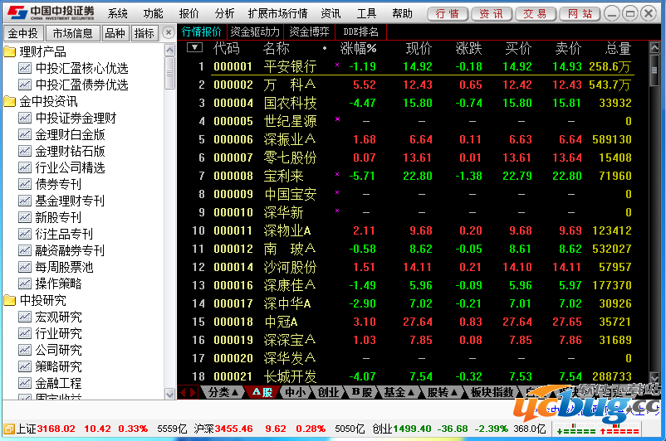Collapse the 金中投资讯 folder
666x441 pixels.
click(10, 101)
